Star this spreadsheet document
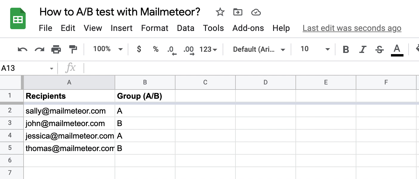This screenshot has width=419, height=179. tap(220, 12)
